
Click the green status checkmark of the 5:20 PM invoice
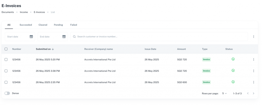pyautogui.click(x=233, y=59)
